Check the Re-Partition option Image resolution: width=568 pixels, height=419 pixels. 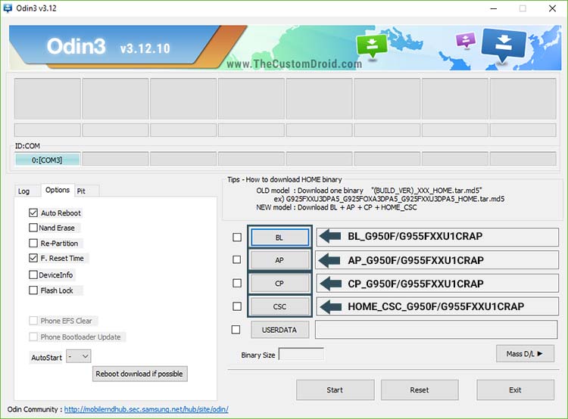coord(33,243)
